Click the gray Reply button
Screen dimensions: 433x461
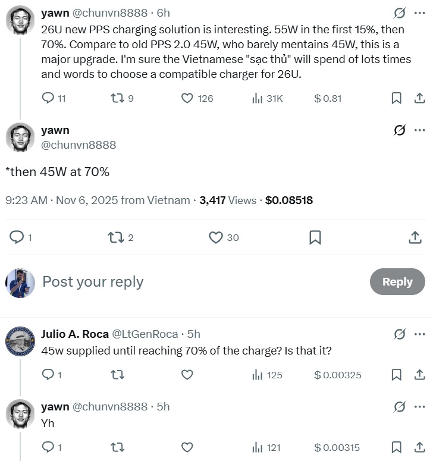[397, 282]
